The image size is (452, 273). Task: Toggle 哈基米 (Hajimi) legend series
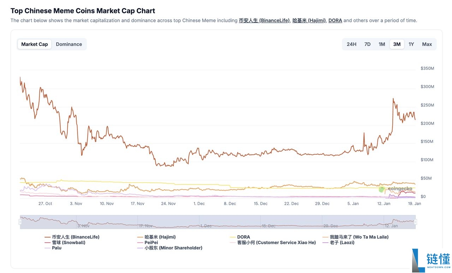pos(156,237)
